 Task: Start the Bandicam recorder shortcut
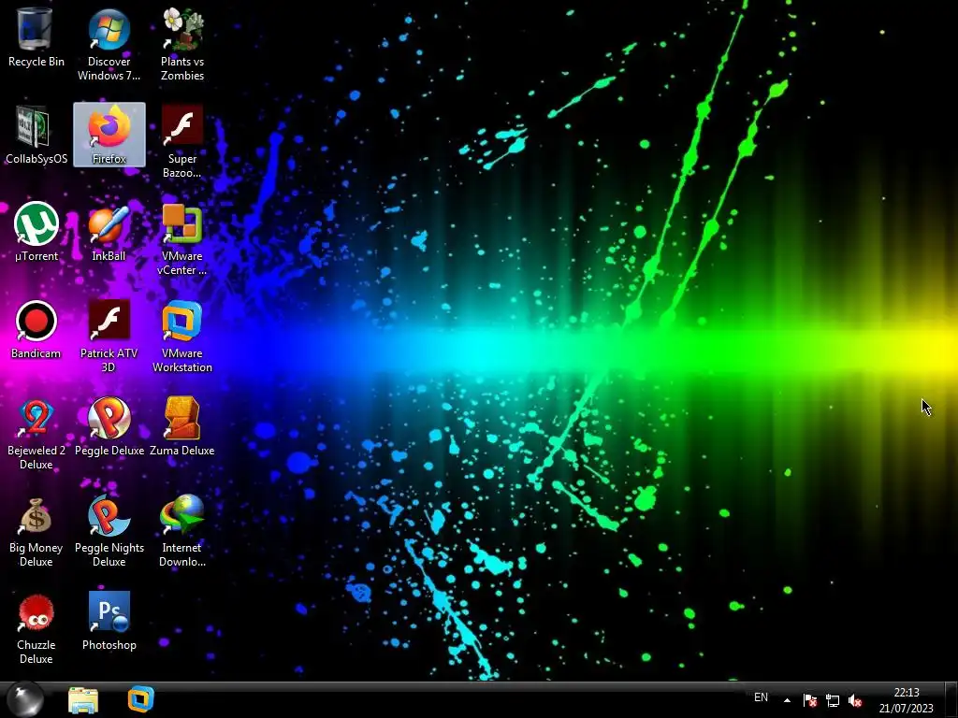tap(36, 329)
